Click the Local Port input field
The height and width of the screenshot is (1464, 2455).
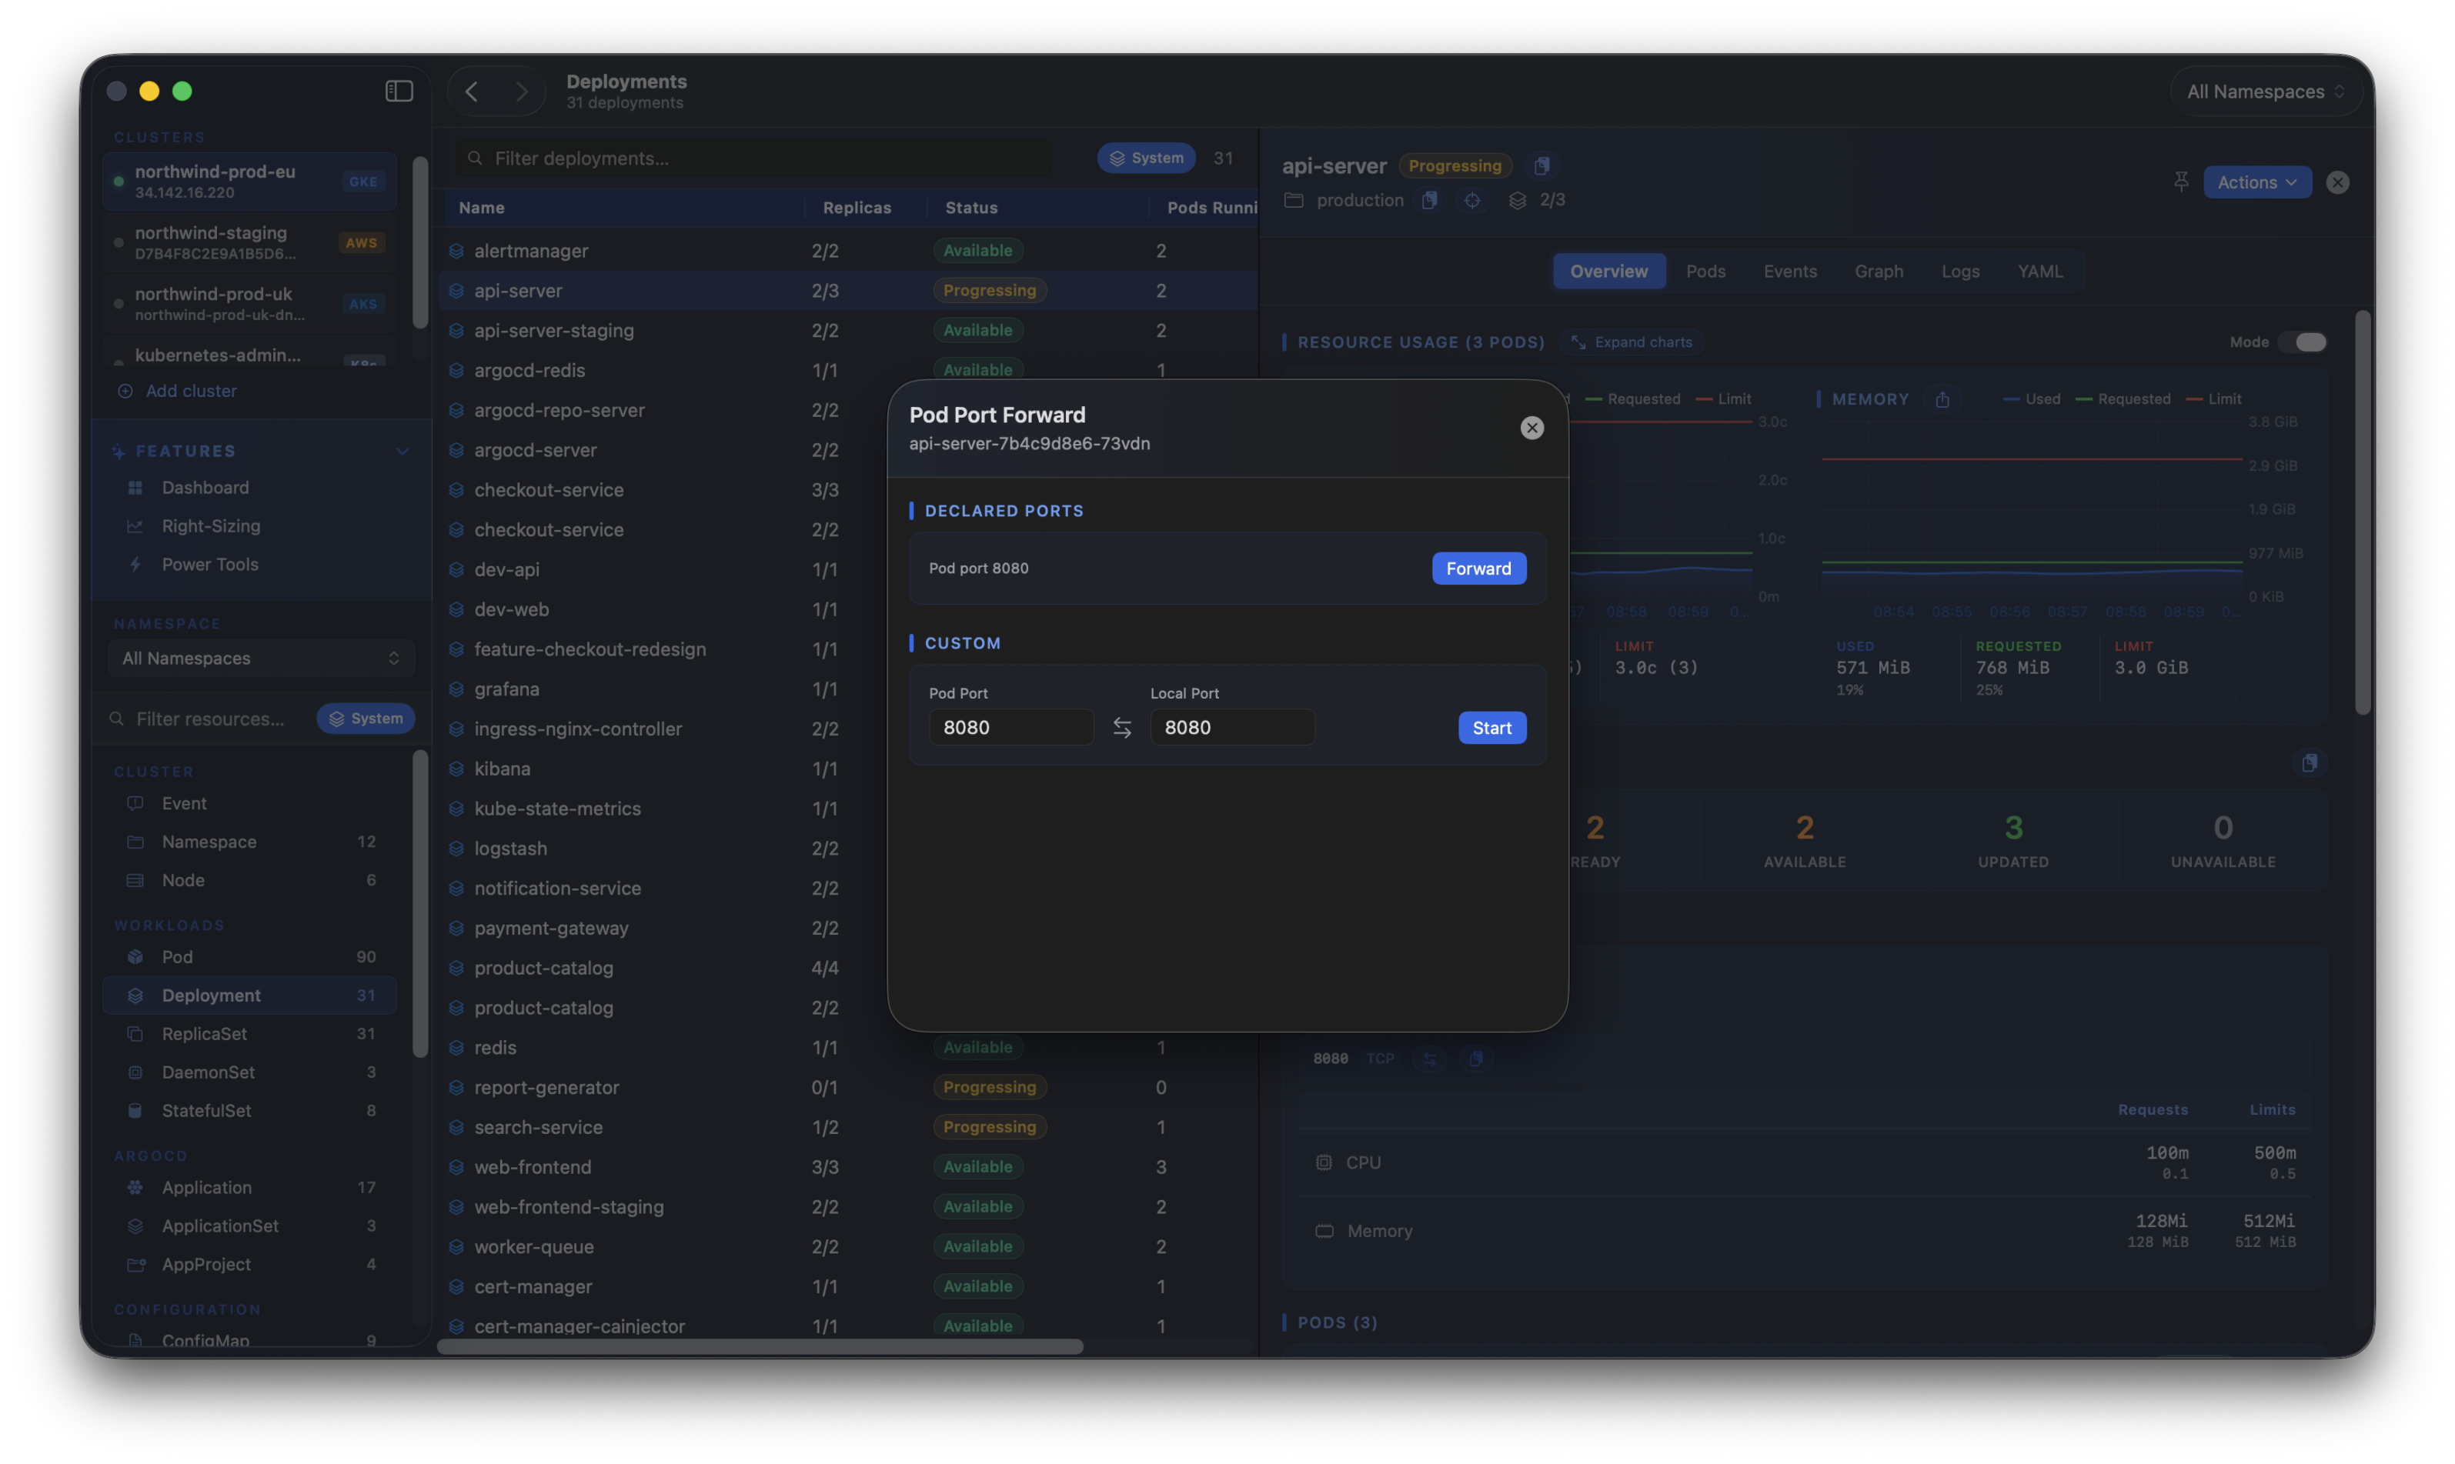pyautogui.click(x=1231, y=728)
